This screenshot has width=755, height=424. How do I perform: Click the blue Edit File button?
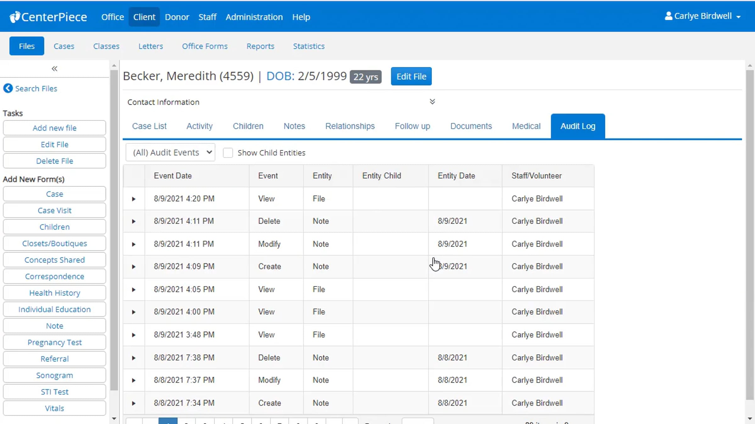click(x=411, y=76)
